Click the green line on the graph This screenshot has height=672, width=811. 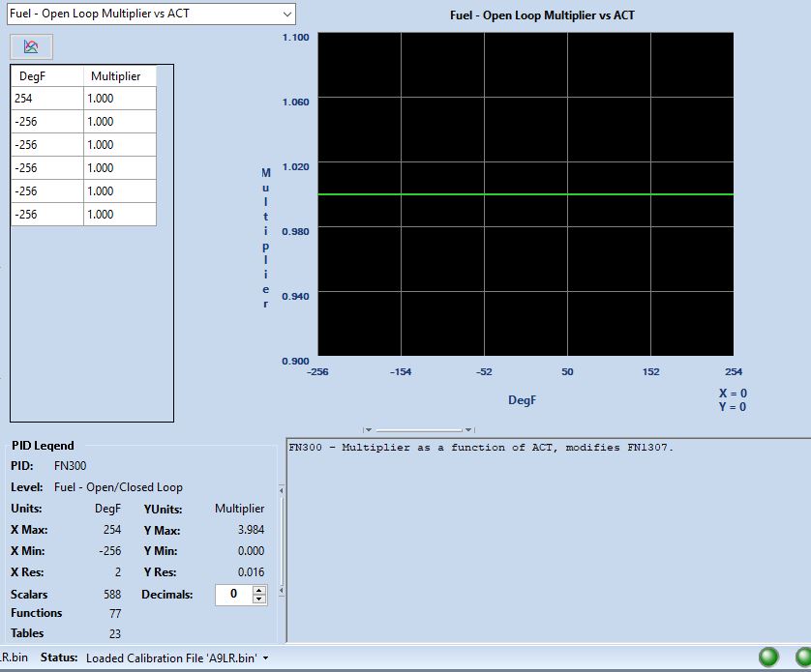tap(526, 194)
